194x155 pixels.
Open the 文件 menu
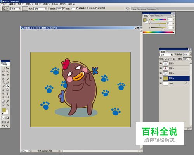pyautogui.click(x=4, y=4)
